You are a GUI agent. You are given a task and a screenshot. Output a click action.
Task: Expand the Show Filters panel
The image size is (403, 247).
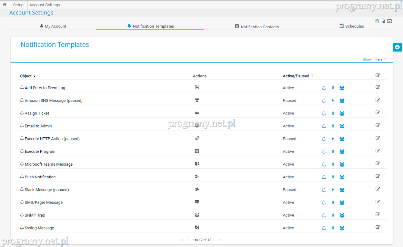tap(374, 59)
